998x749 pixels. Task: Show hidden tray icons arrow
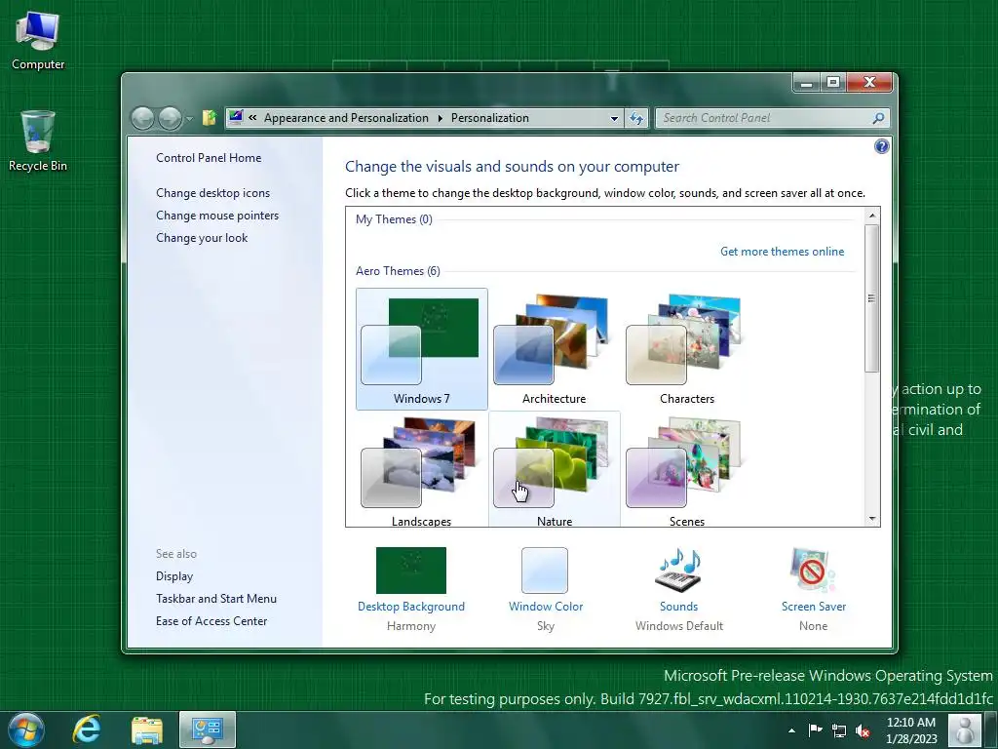(x=791, y=730)
